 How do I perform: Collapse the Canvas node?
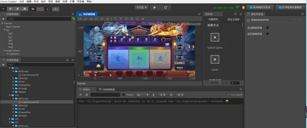[2, 23]
